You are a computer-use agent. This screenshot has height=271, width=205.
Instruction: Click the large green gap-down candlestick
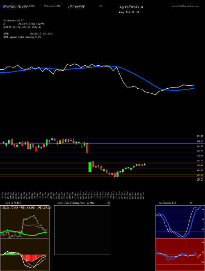pyautogui.click(x=90, y=167)
